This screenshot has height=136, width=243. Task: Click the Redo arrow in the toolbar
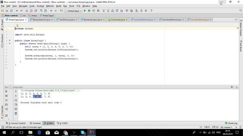pos(21,11)
